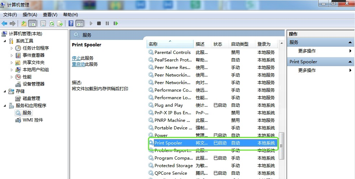The width and height of the screenshot is (355, 179).
Task: Select the Performance Lo... service gear icon
Action: pyautogui.click(x=151, y=98)
